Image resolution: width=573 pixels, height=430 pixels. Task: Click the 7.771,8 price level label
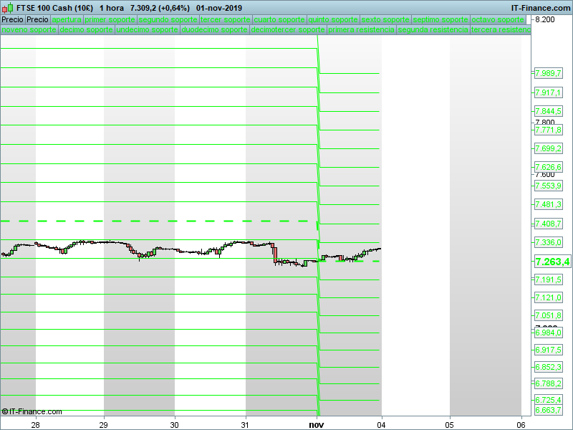click(548, 130)
